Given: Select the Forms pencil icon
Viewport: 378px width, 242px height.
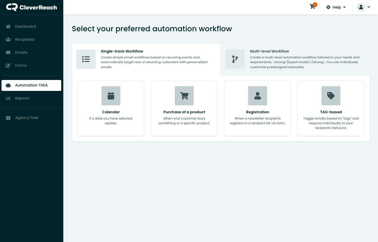Looking at the screenshot, I should tap(8, 65).
